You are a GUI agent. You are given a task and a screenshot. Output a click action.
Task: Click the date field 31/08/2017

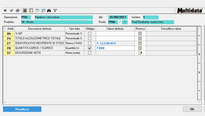click(x=118, y=17)
